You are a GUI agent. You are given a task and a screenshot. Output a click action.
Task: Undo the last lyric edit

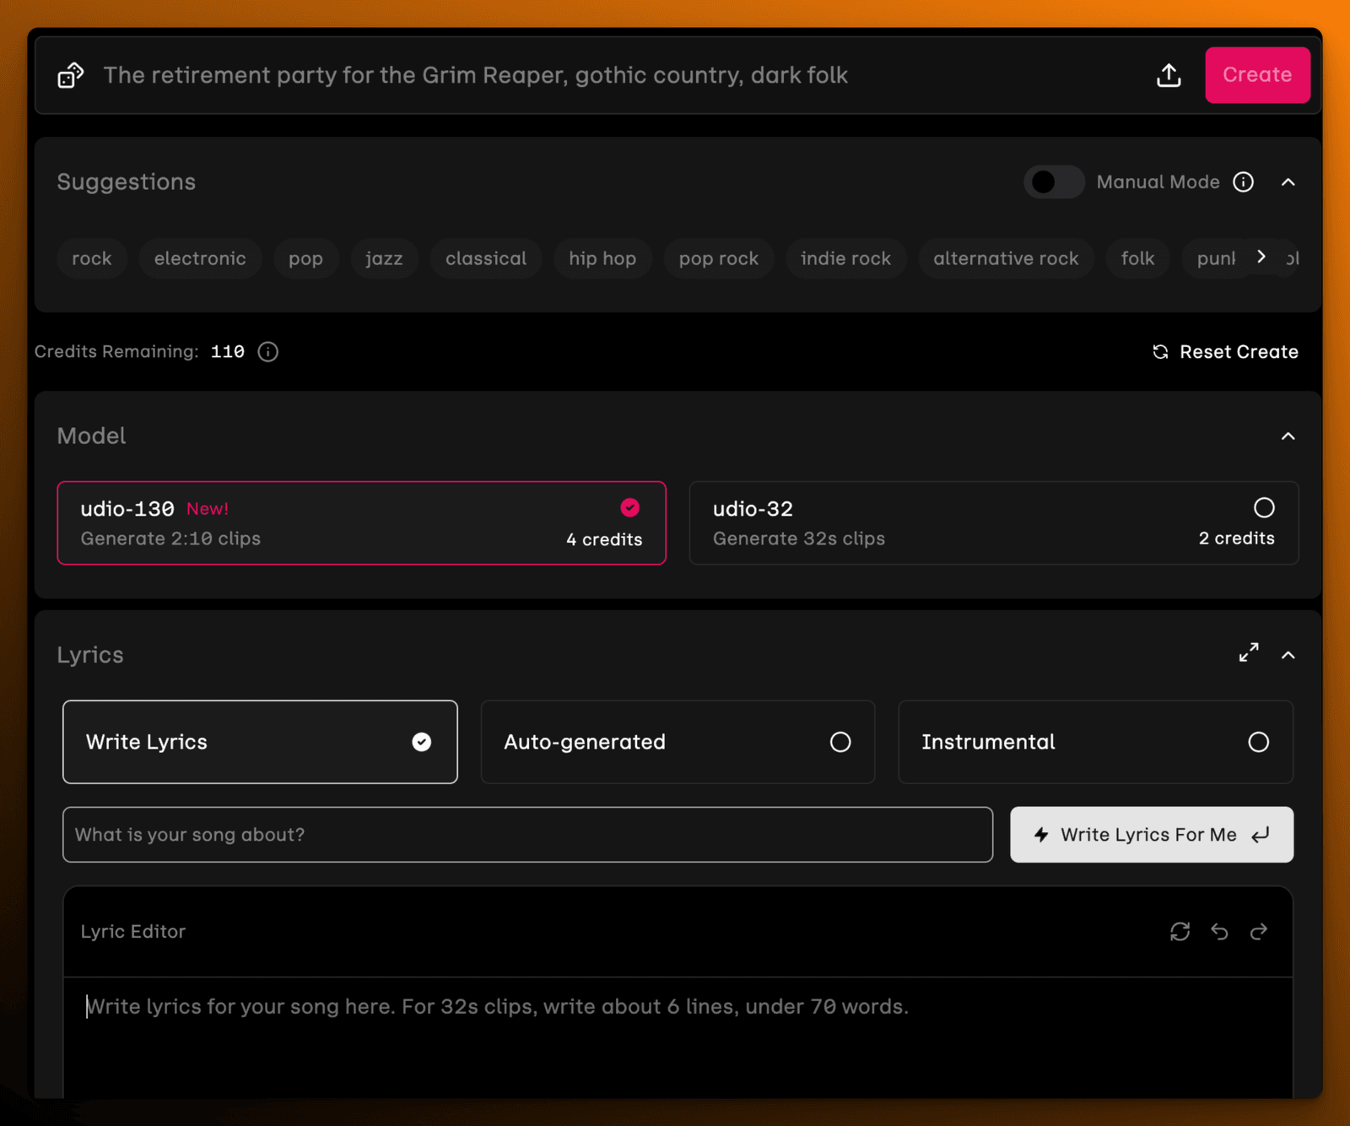coord(1219,932)
